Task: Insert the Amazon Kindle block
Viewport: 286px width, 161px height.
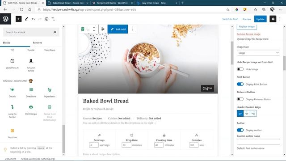Action: click(31, 65)
